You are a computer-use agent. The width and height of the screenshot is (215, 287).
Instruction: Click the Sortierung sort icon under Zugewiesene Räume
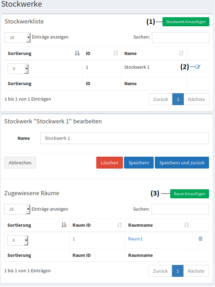coord(64,225)
